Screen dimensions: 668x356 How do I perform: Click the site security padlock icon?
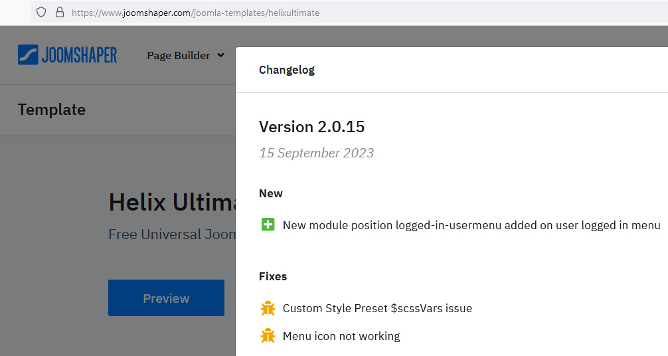tap(59, 12)
